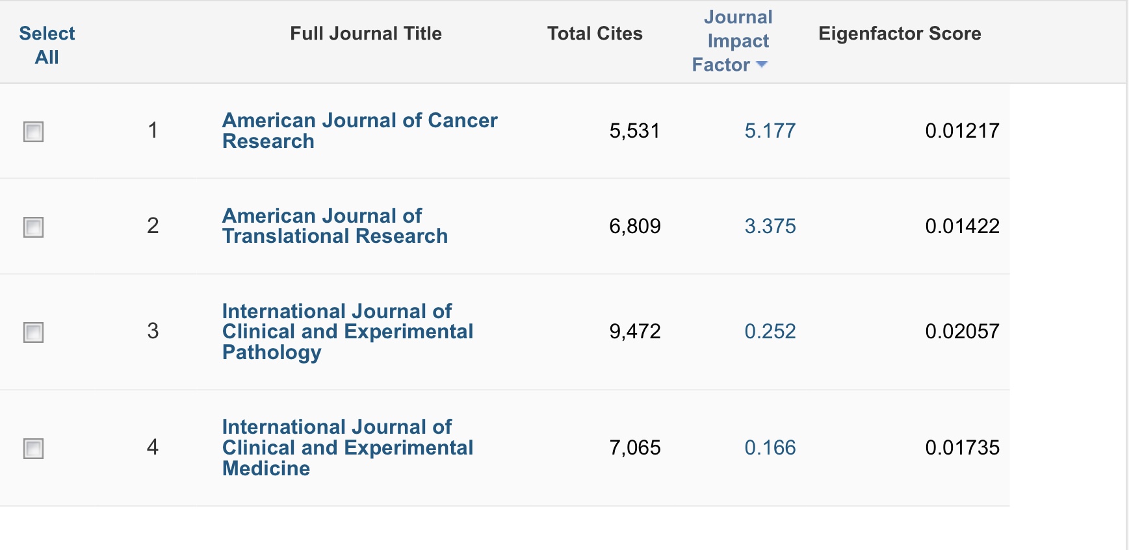This screenshot has width=1129, height=550.
Task: Open the 0.166 impact factor link
Action: point(770,448)
